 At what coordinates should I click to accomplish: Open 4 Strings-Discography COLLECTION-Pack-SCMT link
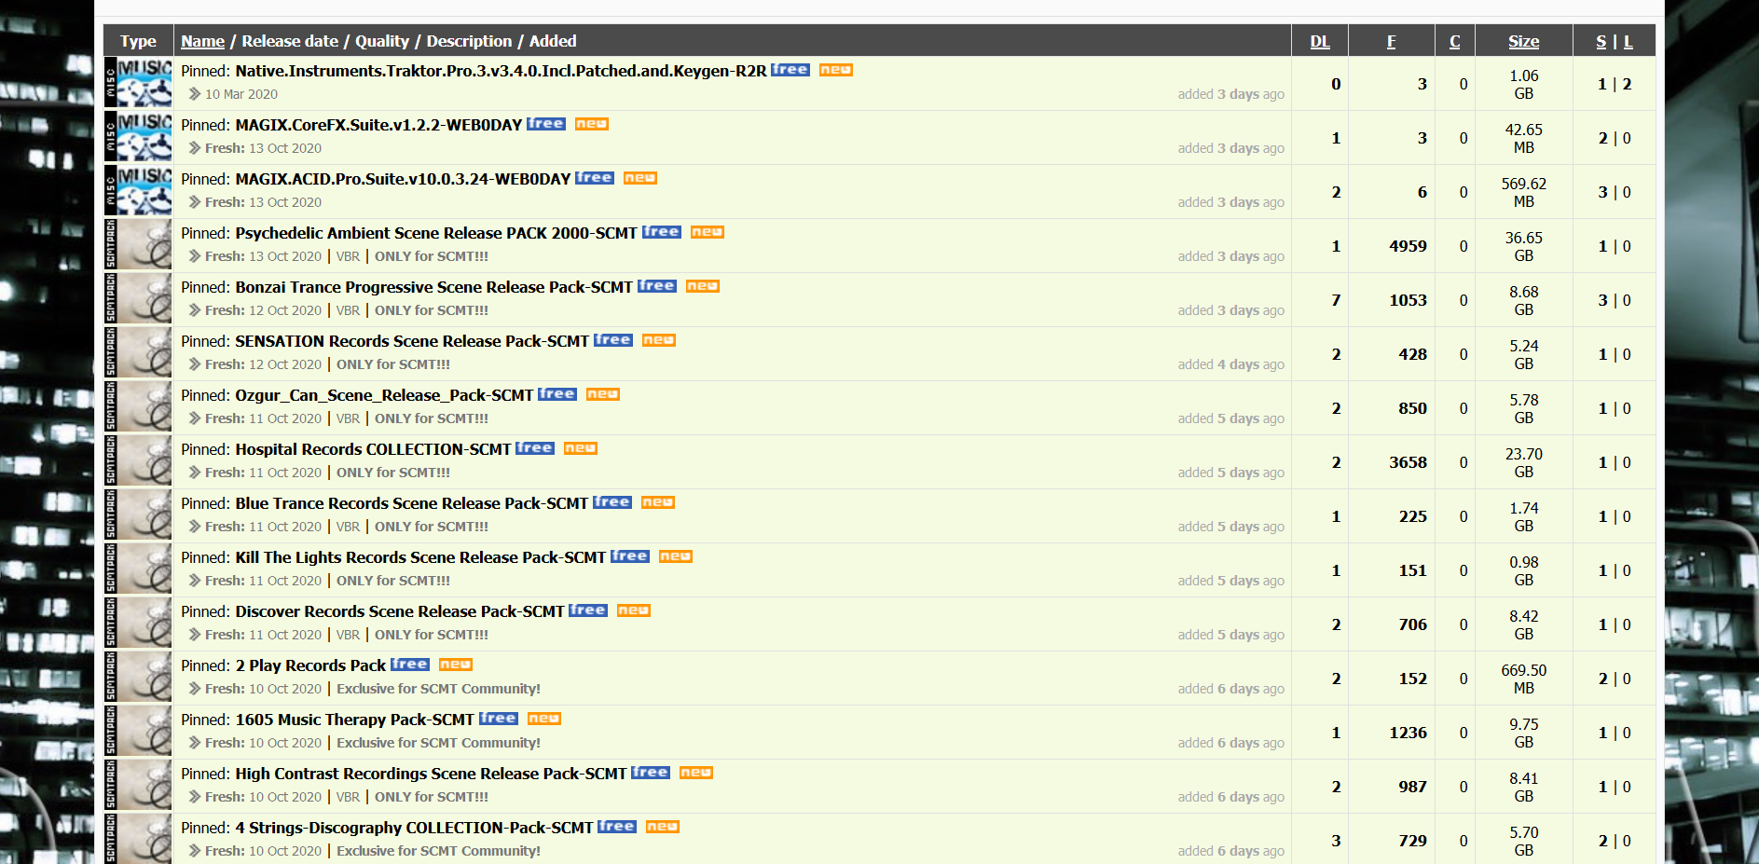pyautogui.click(x=414, y=828)
